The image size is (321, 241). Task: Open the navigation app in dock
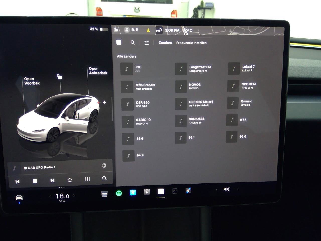pyautogui.click(x=188, y=191)
